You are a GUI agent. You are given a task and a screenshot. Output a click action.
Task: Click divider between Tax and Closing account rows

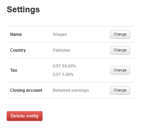coord(70,82)
